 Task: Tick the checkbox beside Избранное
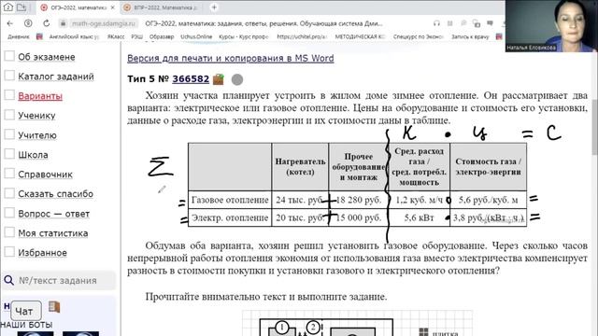tap(9, 252)
